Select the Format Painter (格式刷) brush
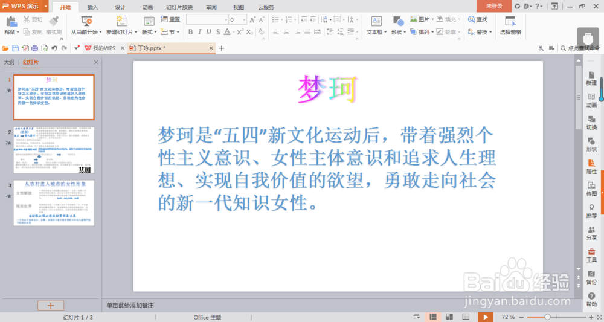 54,21
